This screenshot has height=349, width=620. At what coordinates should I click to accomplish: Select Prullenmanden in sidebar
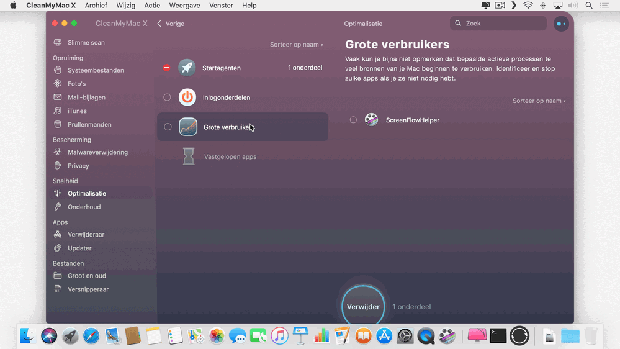click(x=89, y=125)
